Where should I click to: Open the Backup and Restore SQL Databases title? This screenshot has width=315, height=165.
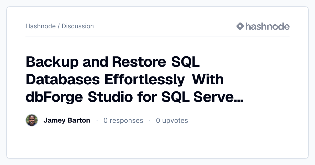point(134,79)
